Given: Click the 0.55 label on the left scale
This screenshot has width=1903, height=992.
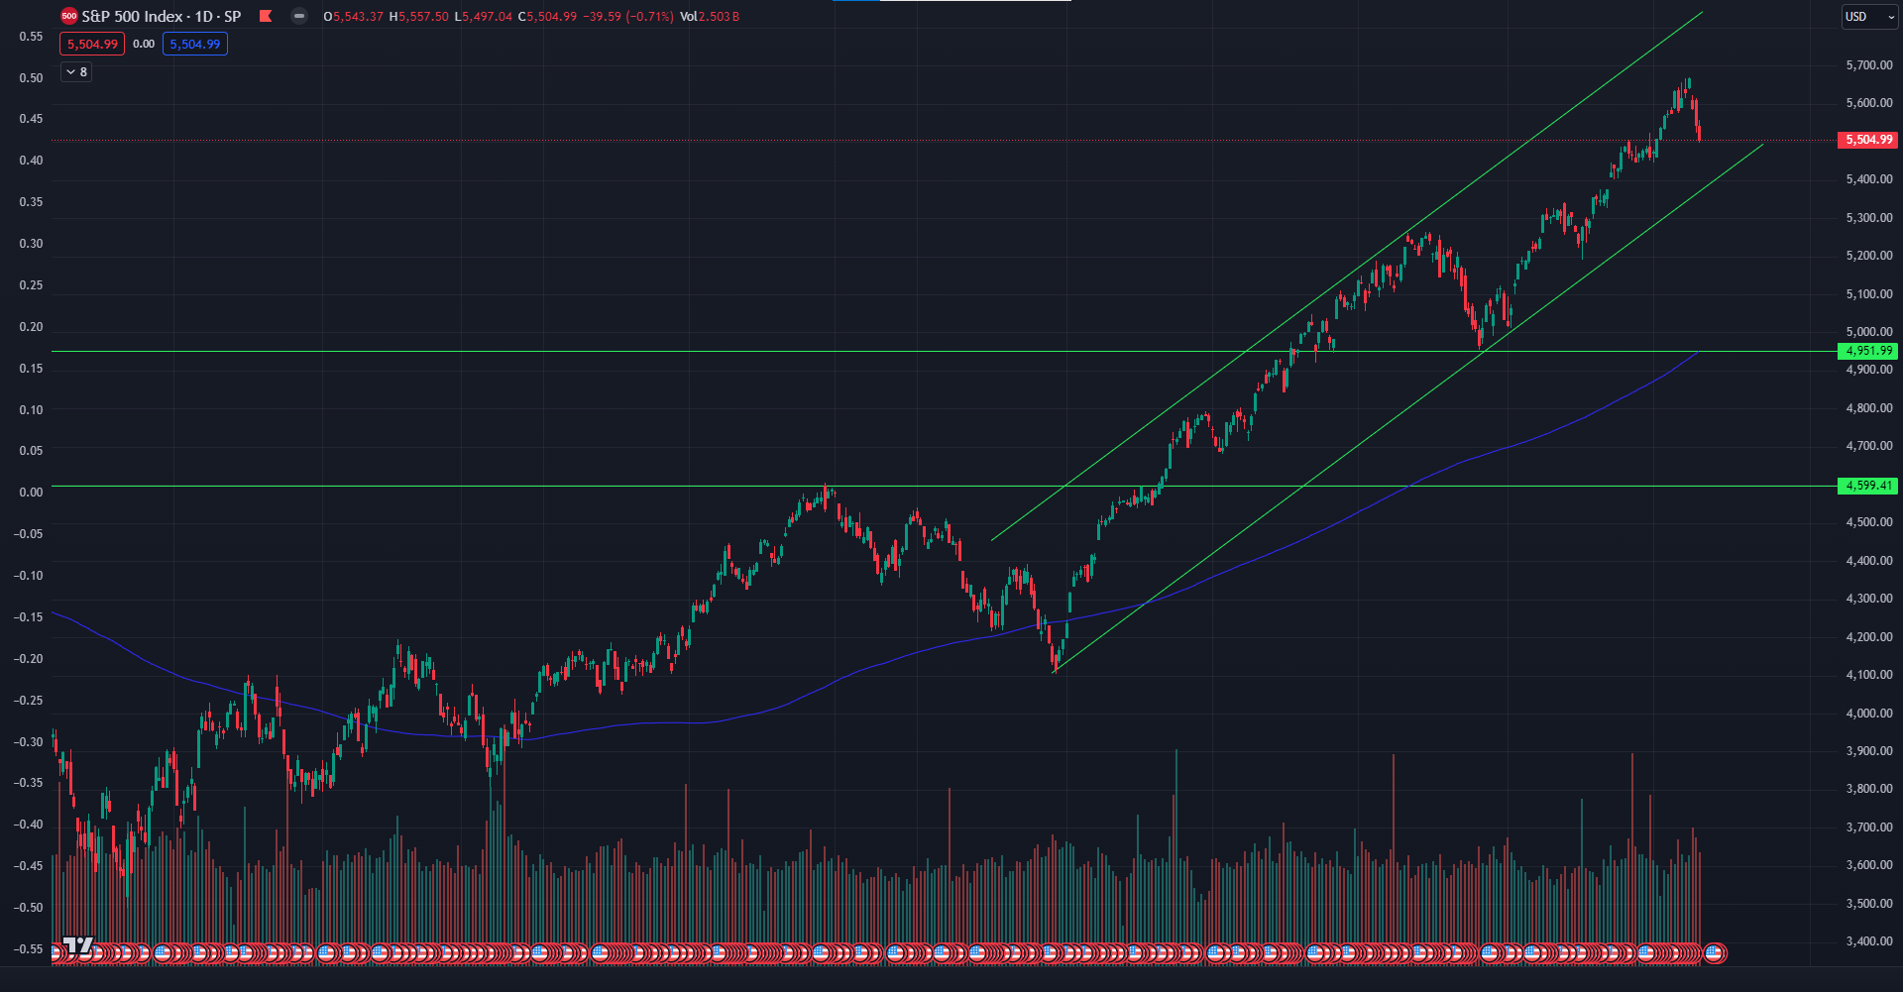Looking at the screenshot, I should 32,37.
